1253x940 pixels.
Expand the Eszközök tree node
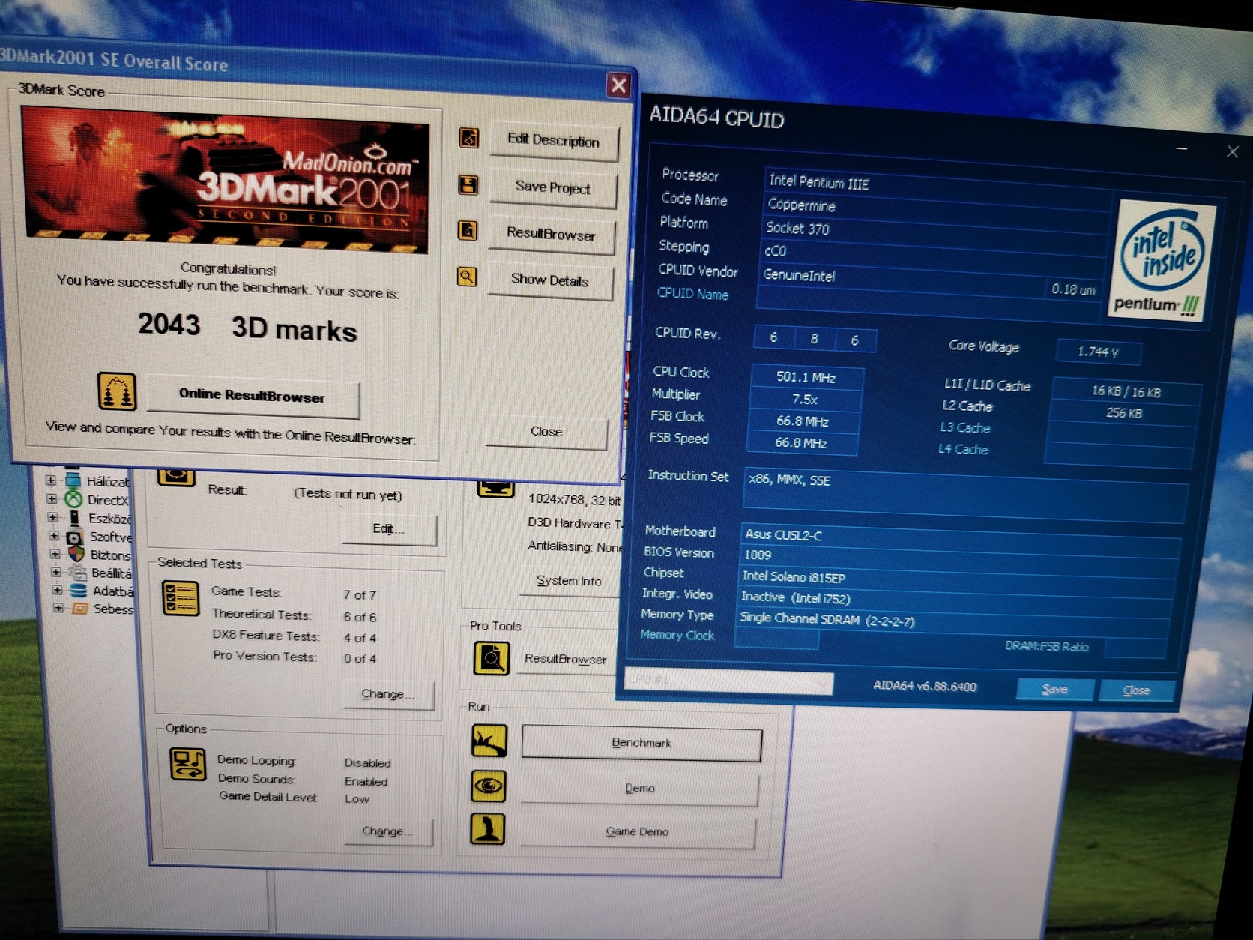pos(53,517)
